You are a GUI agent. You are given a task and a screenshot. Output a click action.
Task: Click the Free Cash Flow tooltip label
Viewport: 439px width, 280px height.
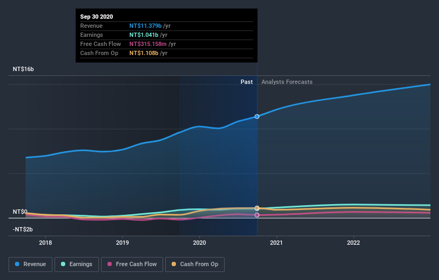pyautogui.click(x=101, y=44)
